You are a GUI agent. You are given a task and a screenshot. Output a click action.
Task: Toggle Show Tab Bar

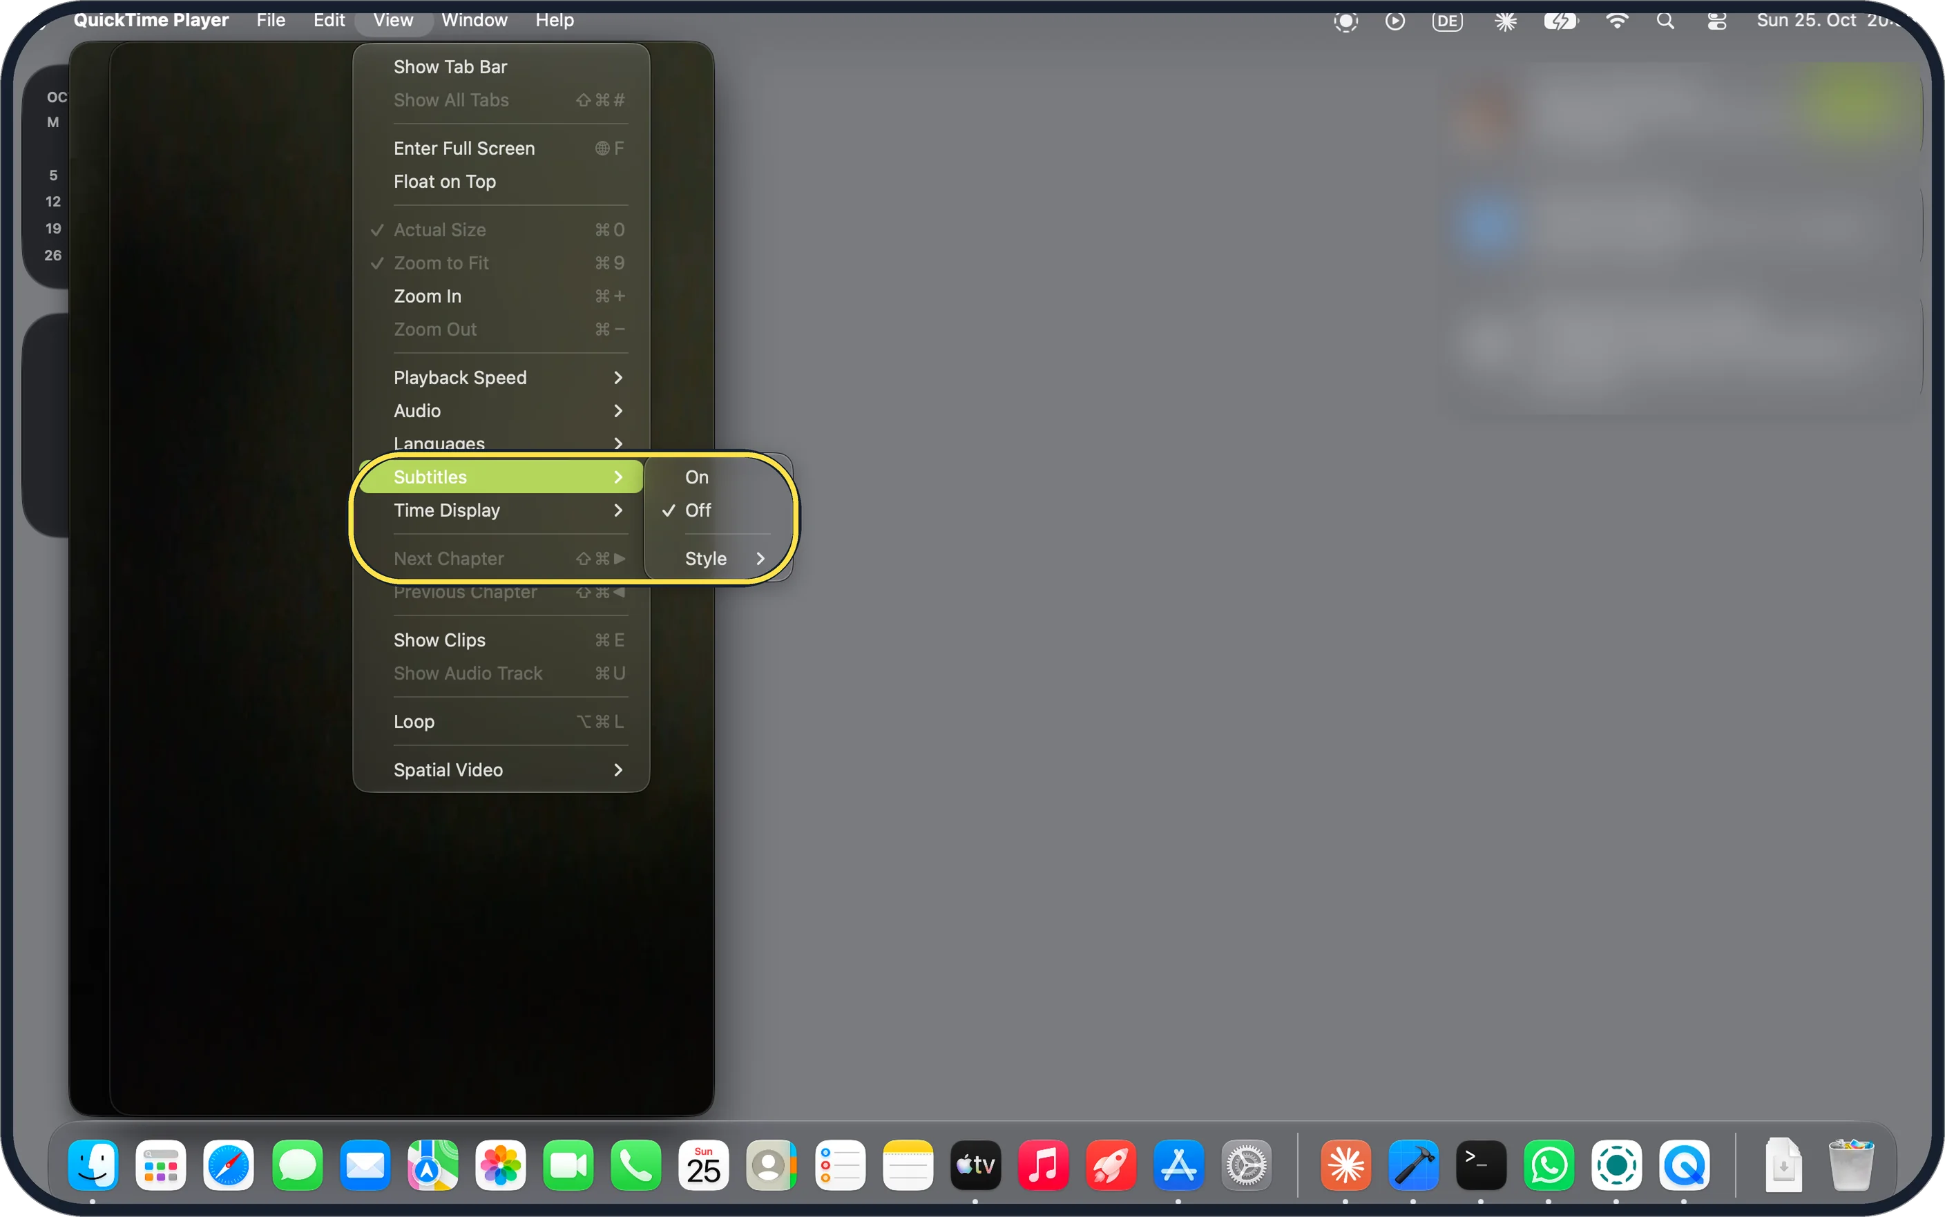501,67
